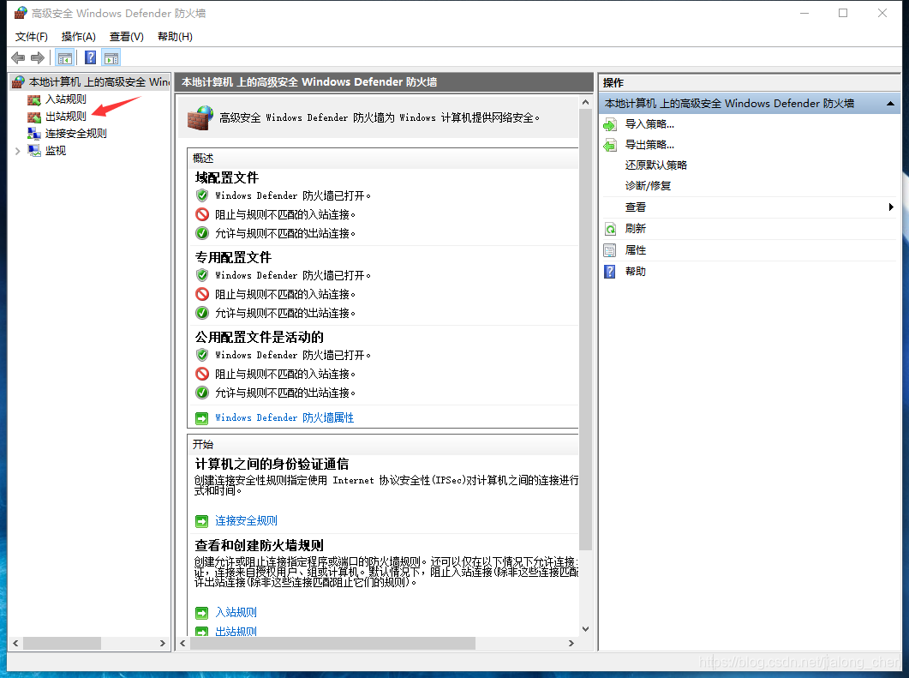Click the 查看和创建防火墙规则 heading
Viewport: 909px width, 678px height.
pos(259,545)
